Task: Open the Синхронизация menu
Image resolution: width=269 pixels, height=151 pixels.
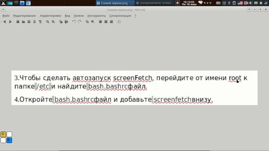Action: pos(120,16)
